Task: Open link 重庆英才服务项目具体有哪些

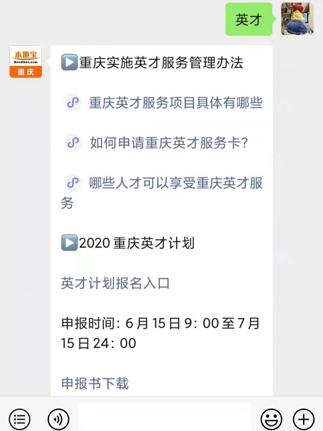Action: [176, 103]
